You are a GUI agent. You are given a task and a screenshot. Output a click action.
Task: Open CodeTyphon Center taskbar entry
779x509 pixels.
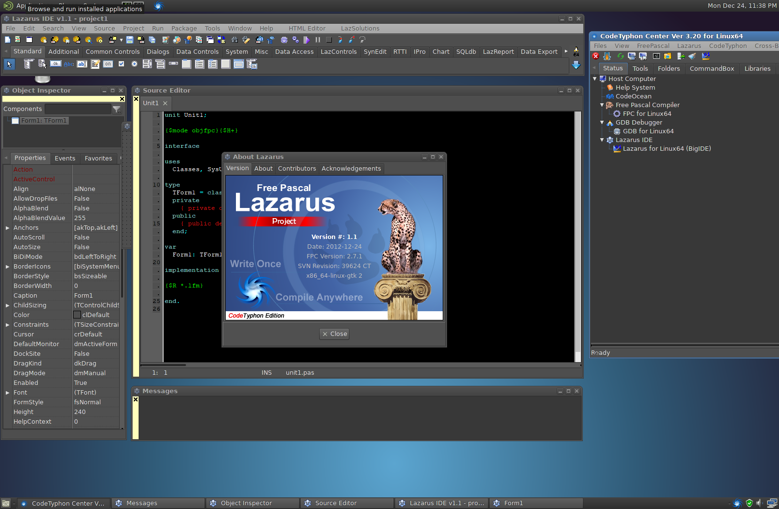click(64, 503)
